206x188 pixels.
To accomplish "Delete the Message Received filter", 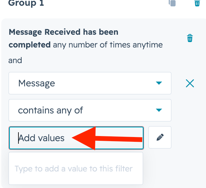I will [190, 38].
